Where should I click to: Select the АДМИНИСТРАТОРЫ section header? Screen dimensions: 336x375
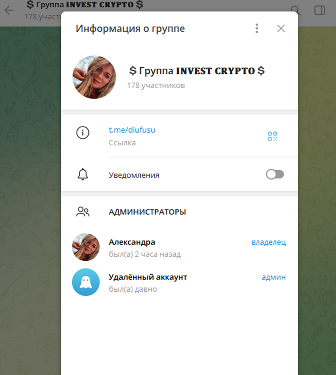click(147, 211)
